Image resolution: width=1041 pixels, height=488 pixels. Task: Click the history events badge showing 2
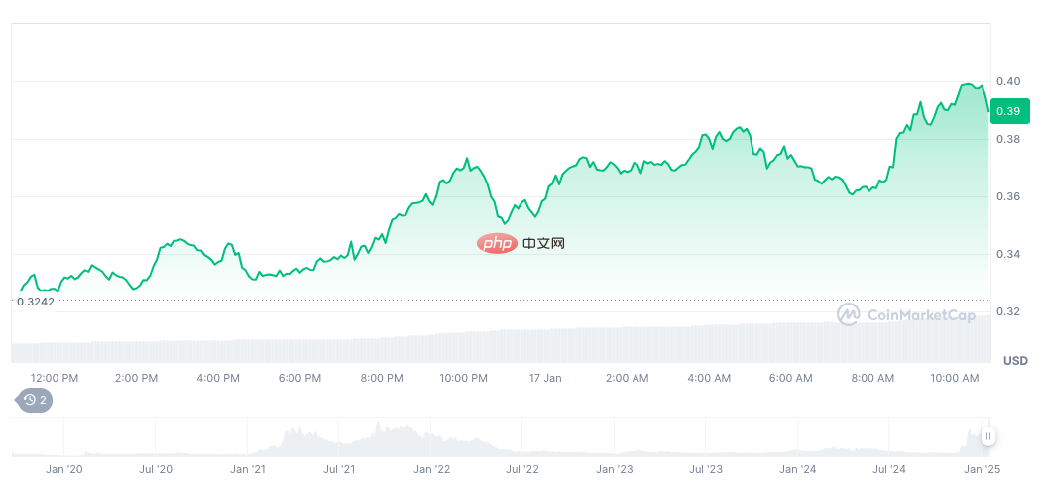point(35,400)
